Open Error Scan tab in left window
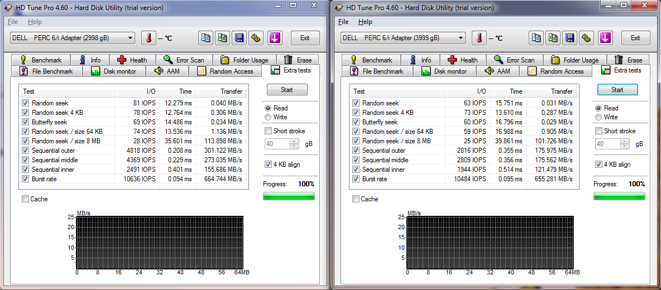661x290 pixels. click(184, 60)
